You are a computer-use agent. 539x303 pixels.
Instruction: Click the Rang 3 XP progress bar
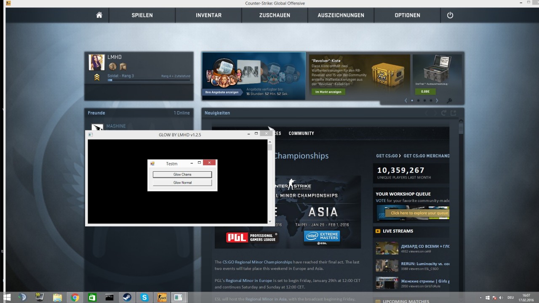[x=149, y=80]
